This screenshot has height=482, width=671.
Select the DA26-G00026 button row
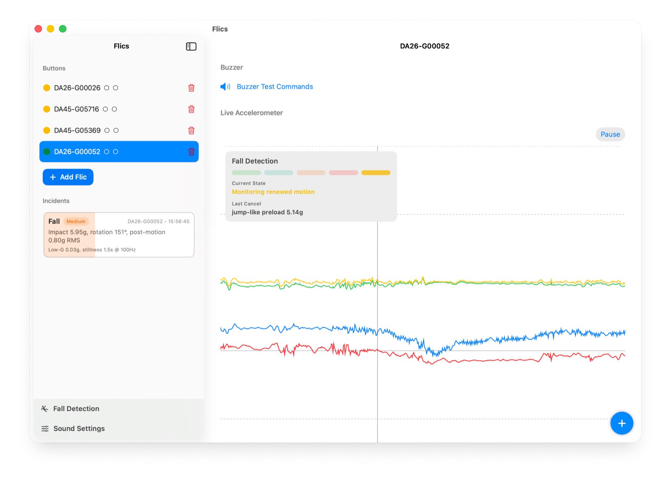119,88
